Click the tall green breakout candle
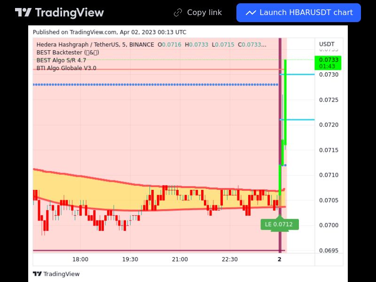376x282 pixels. [285, 103]
